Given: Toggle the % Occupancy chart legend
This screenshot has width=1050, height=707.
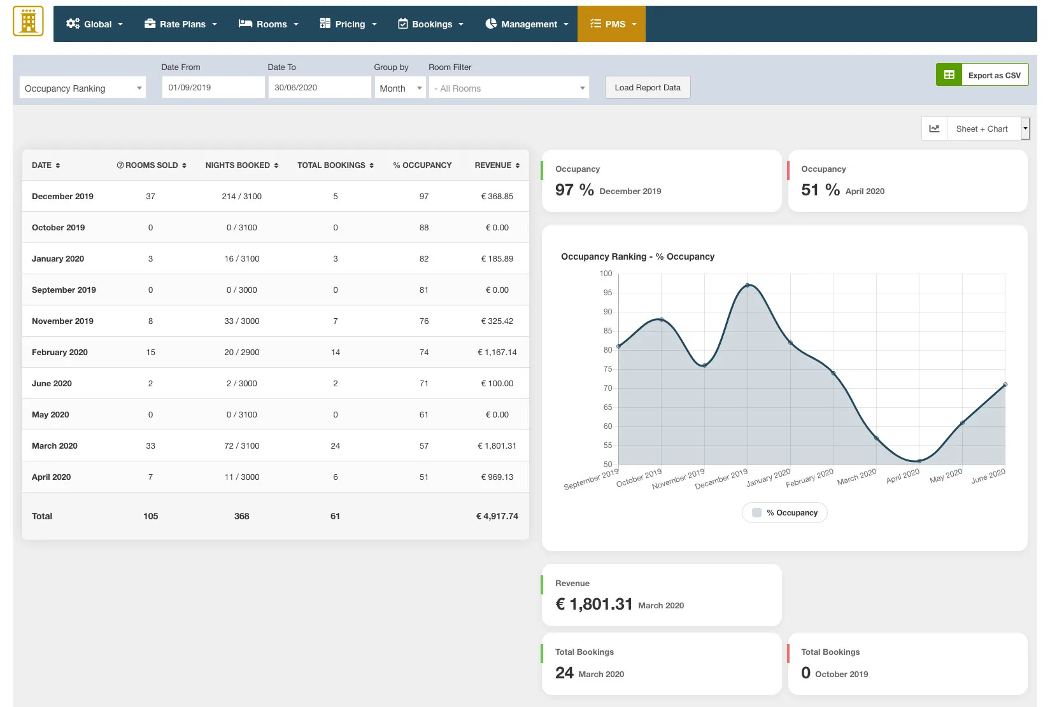Looking at the screenshot, I should [x=784, y=513].
